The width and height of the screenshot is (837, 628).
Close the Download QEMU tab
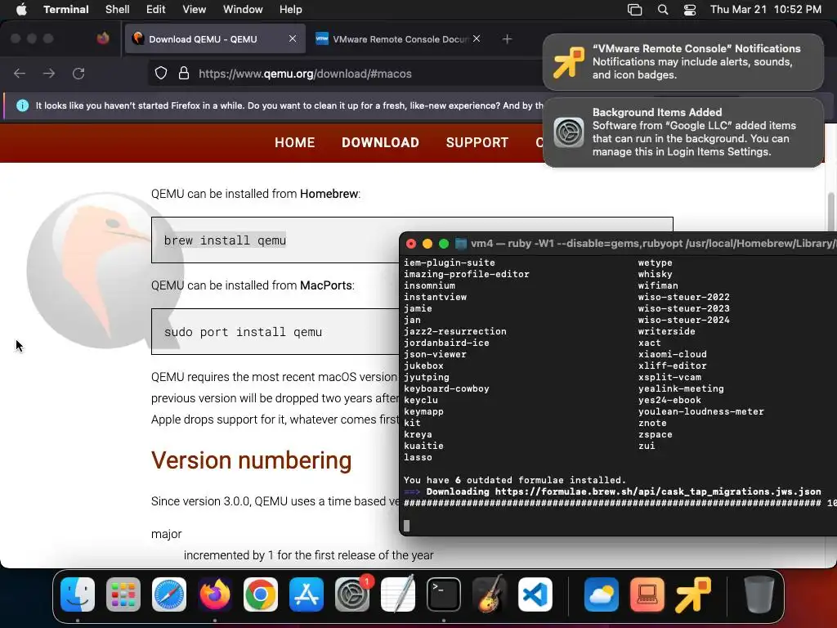click(x=293, y=38)
